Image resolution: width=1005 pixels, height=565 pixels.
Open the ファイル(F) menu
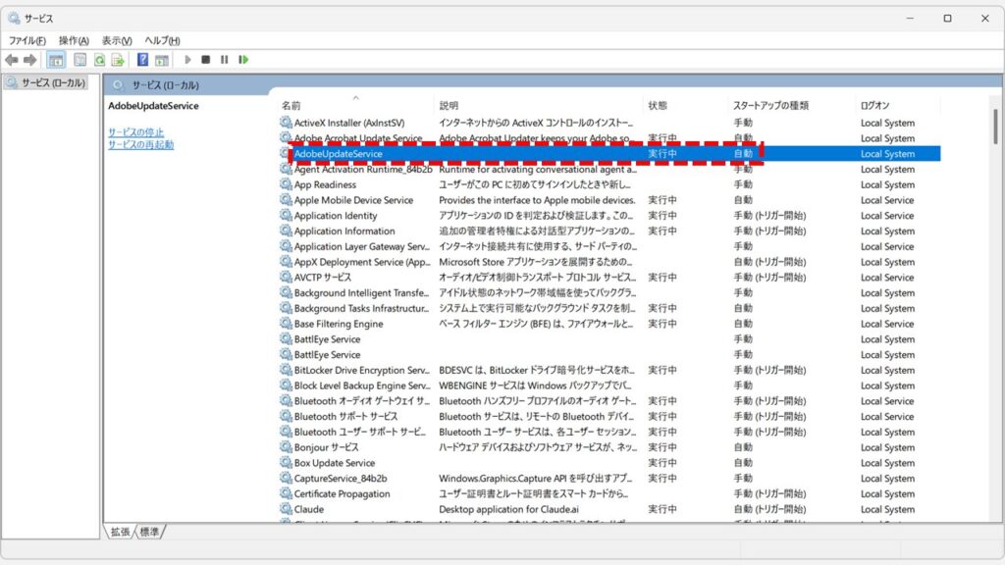[x=26, y=40]
